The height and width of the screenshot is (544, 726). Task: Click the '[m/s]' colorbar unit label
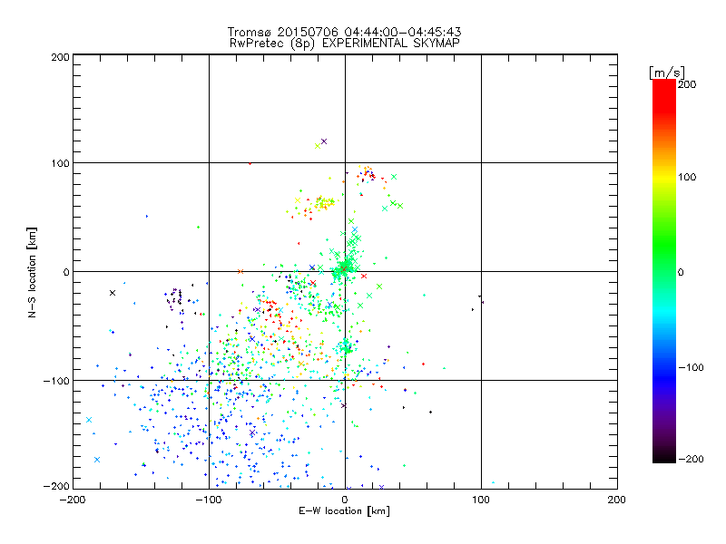667,73
